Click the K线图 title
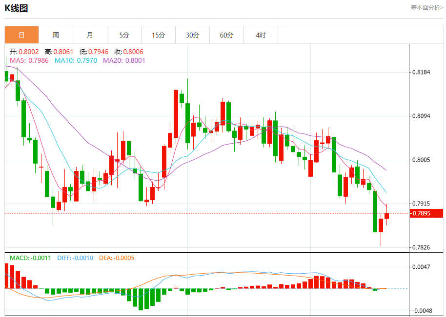Image resolution: width=446 pixels, height=317 pixels. click(16, 8)
